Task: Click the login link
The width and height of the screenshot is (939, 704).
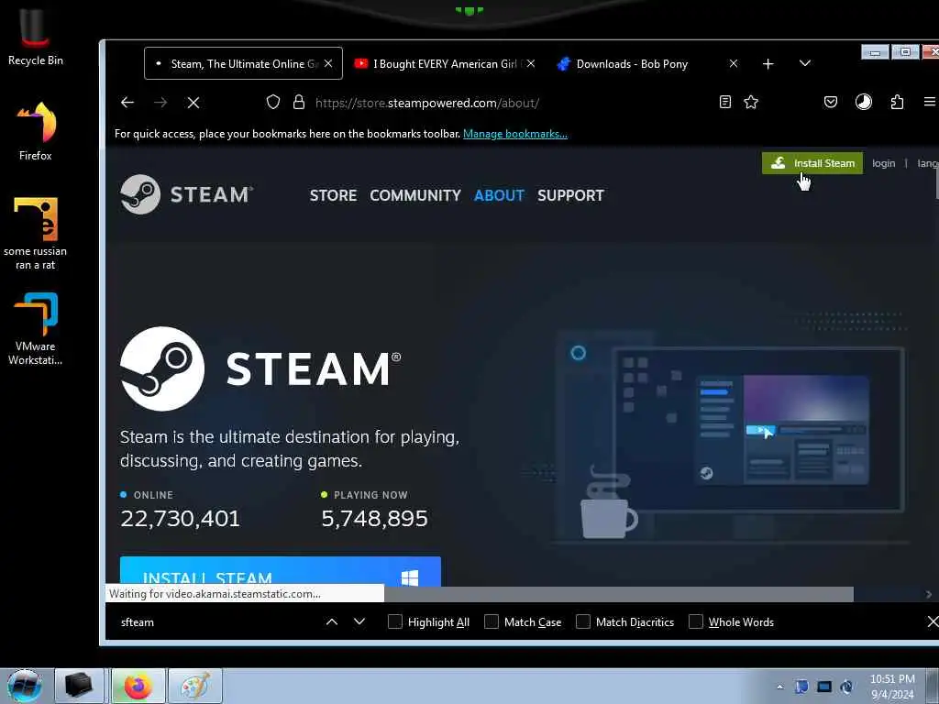Action: coord(883,163)
